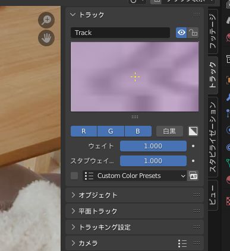
Task: Expand the トラッキング設定 panel
Action: pyautogui.click(x=73, y=227)
